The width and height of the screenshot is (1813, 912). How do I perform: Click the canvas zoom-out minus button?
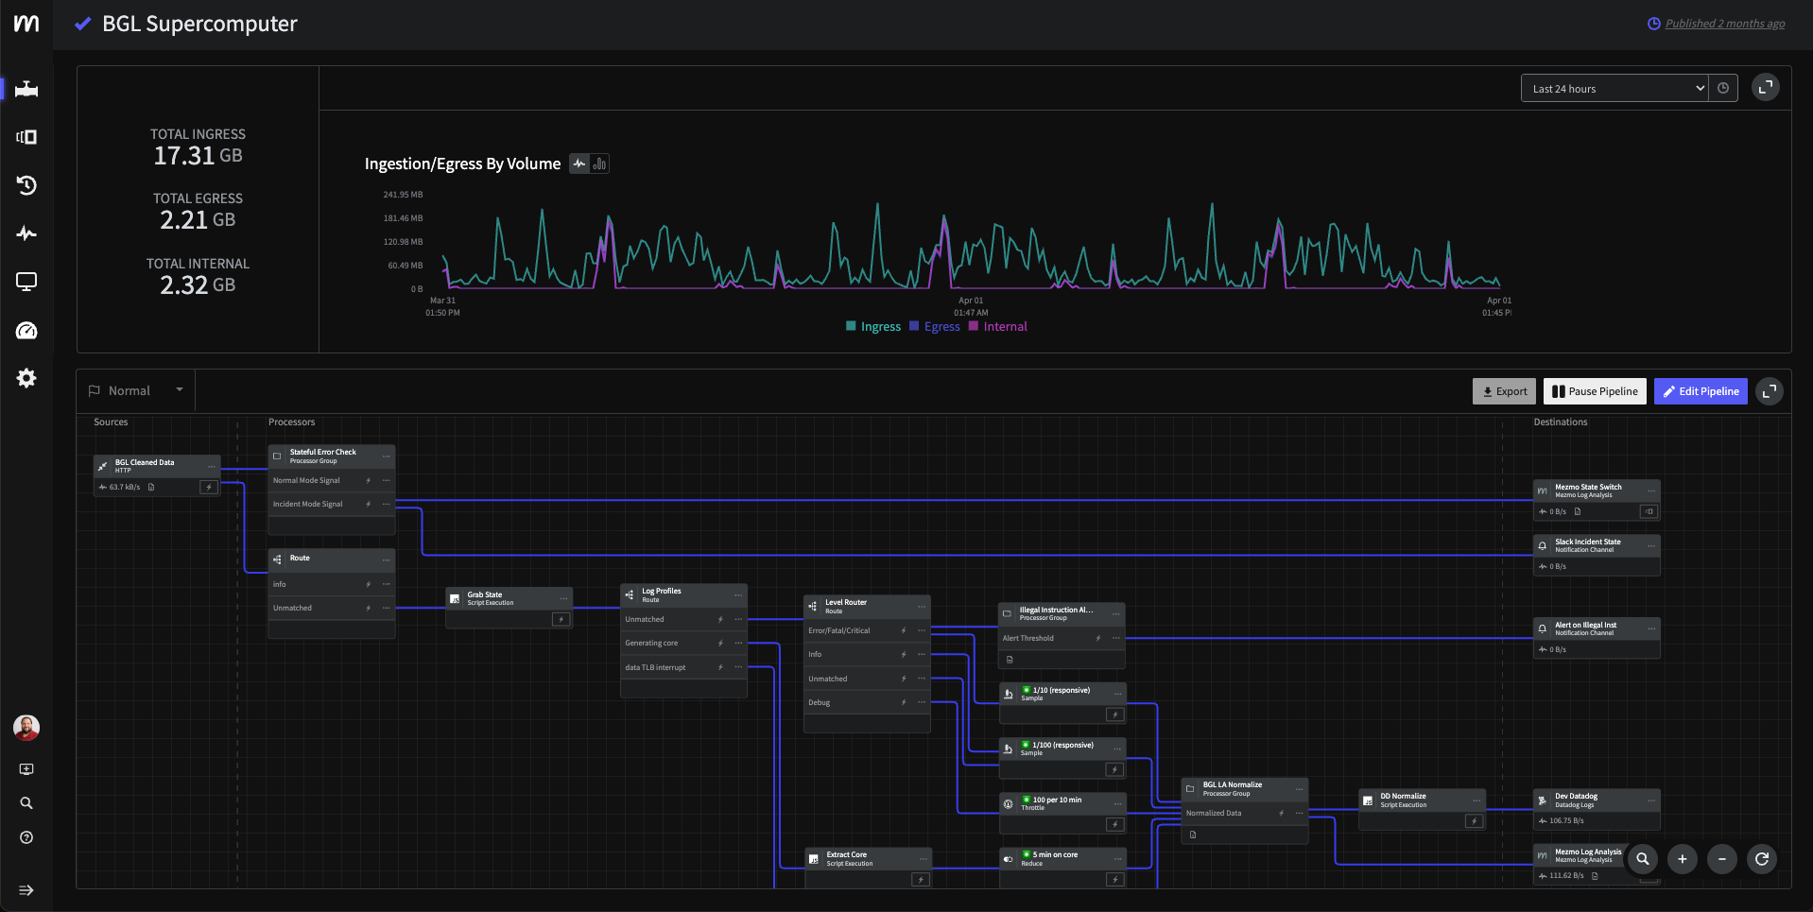[1722, 859]
